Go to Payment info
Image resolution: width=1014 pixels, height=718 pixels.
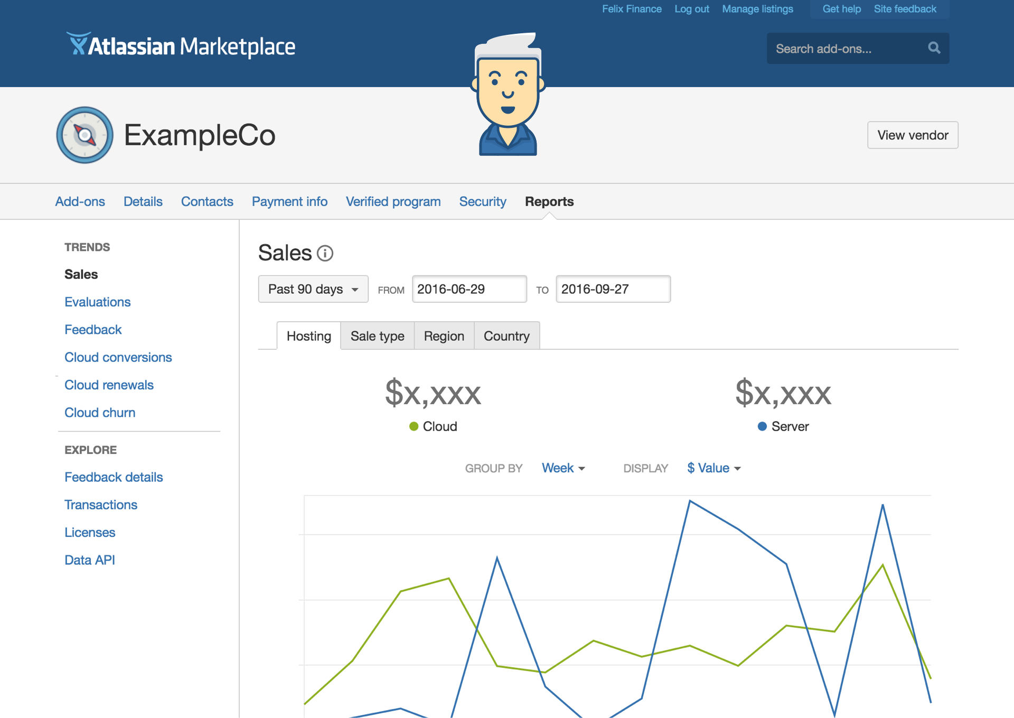tap(289, 201)
